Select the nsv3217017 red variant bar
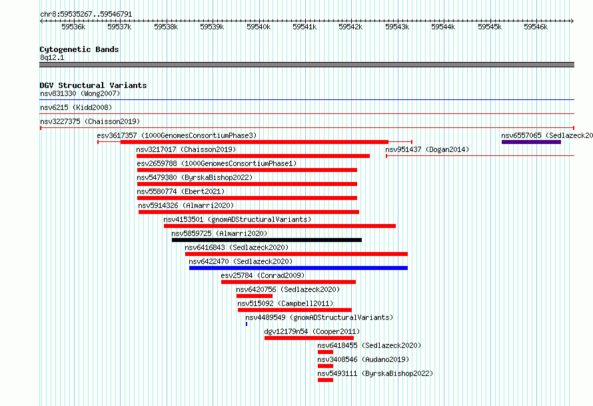 (x=253, y=156)
